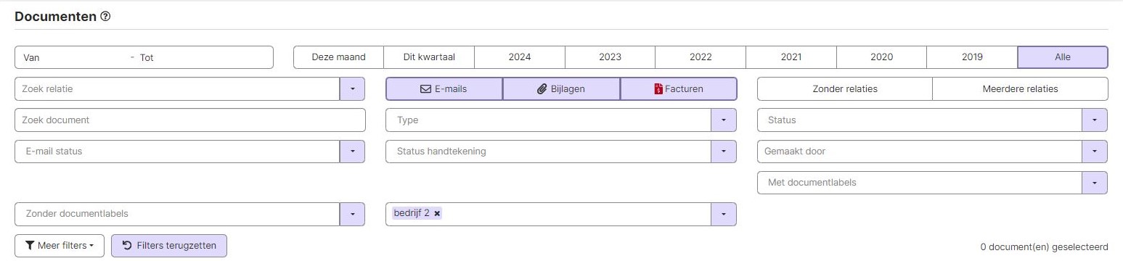Open the help icon beside Documenten

106,17
